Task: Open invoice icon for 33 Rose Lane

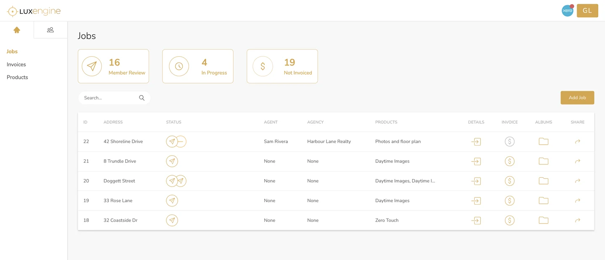Action: click(x=510, y=201)
